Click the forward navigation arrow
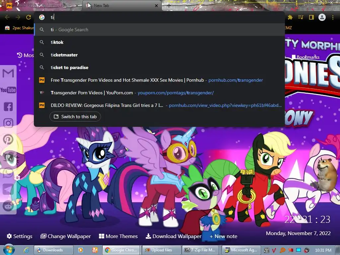 18,17
